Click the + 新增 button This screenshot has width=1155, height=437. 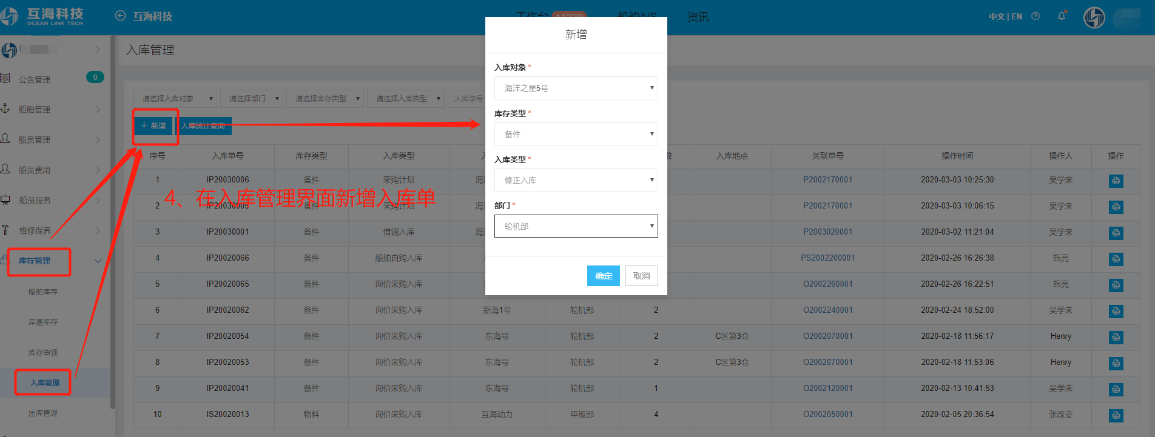point(153,125)
